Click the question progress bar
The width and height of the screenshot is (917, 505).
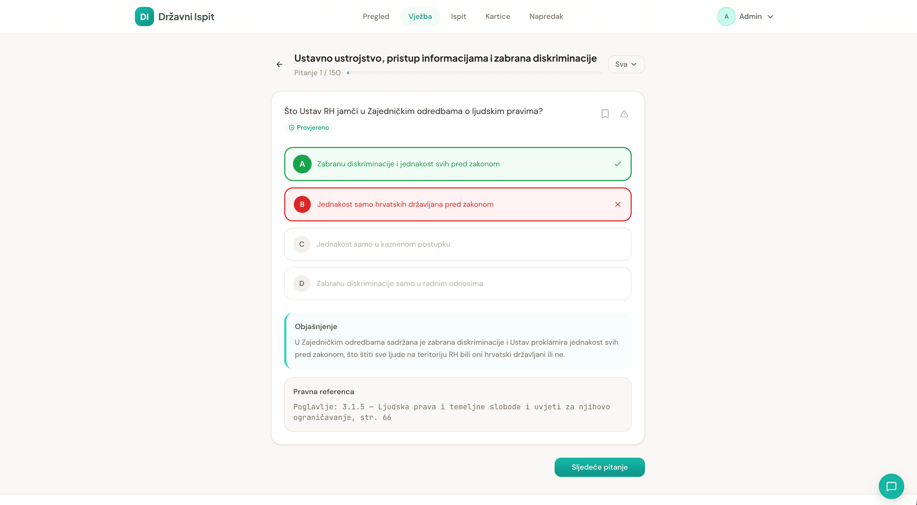tap(474, 73)
